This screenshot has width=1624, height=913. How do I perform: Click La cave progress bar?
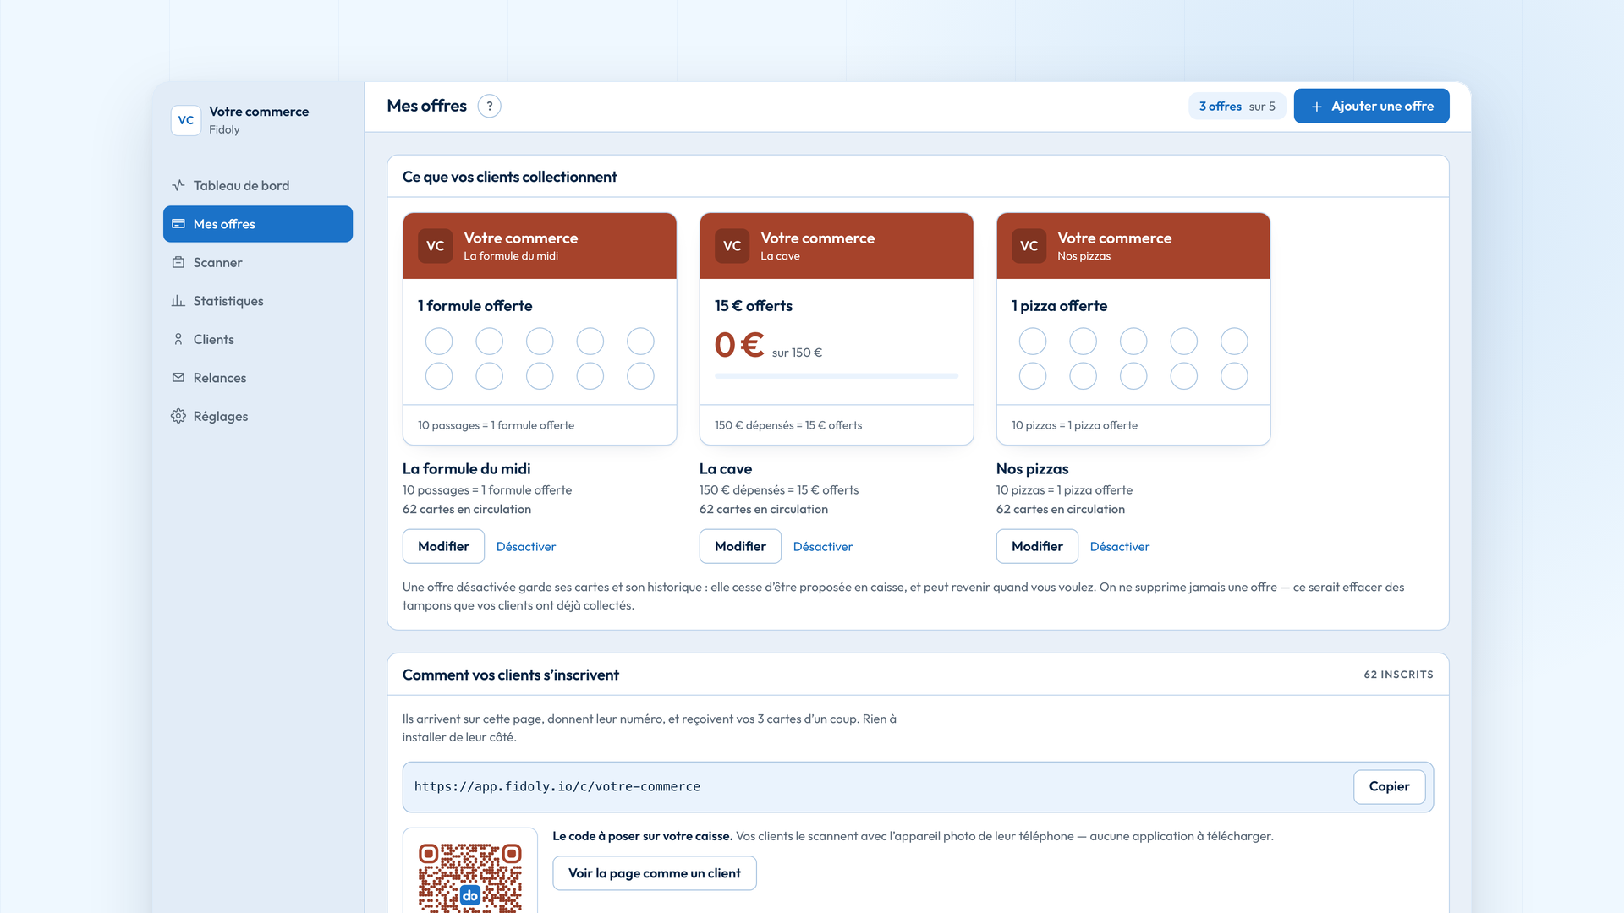tap(837, 375)
